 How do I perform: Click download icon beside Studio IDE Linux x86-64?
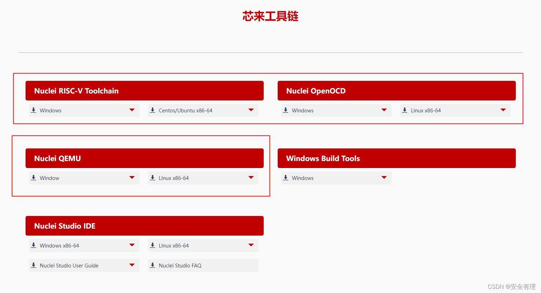(153, 245)
